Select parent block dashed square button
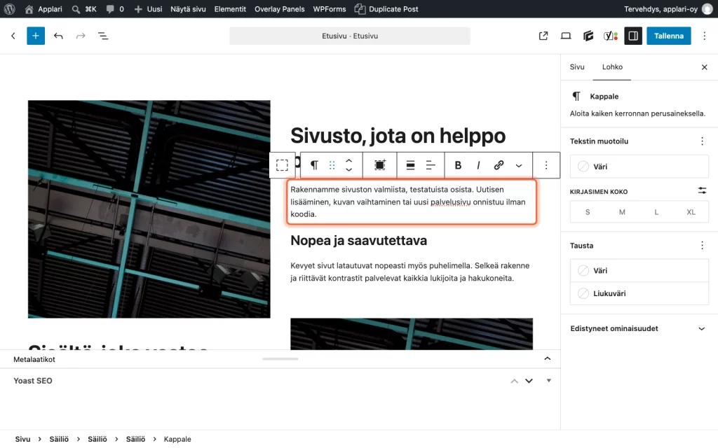718x448 pixels. (282, 165)
